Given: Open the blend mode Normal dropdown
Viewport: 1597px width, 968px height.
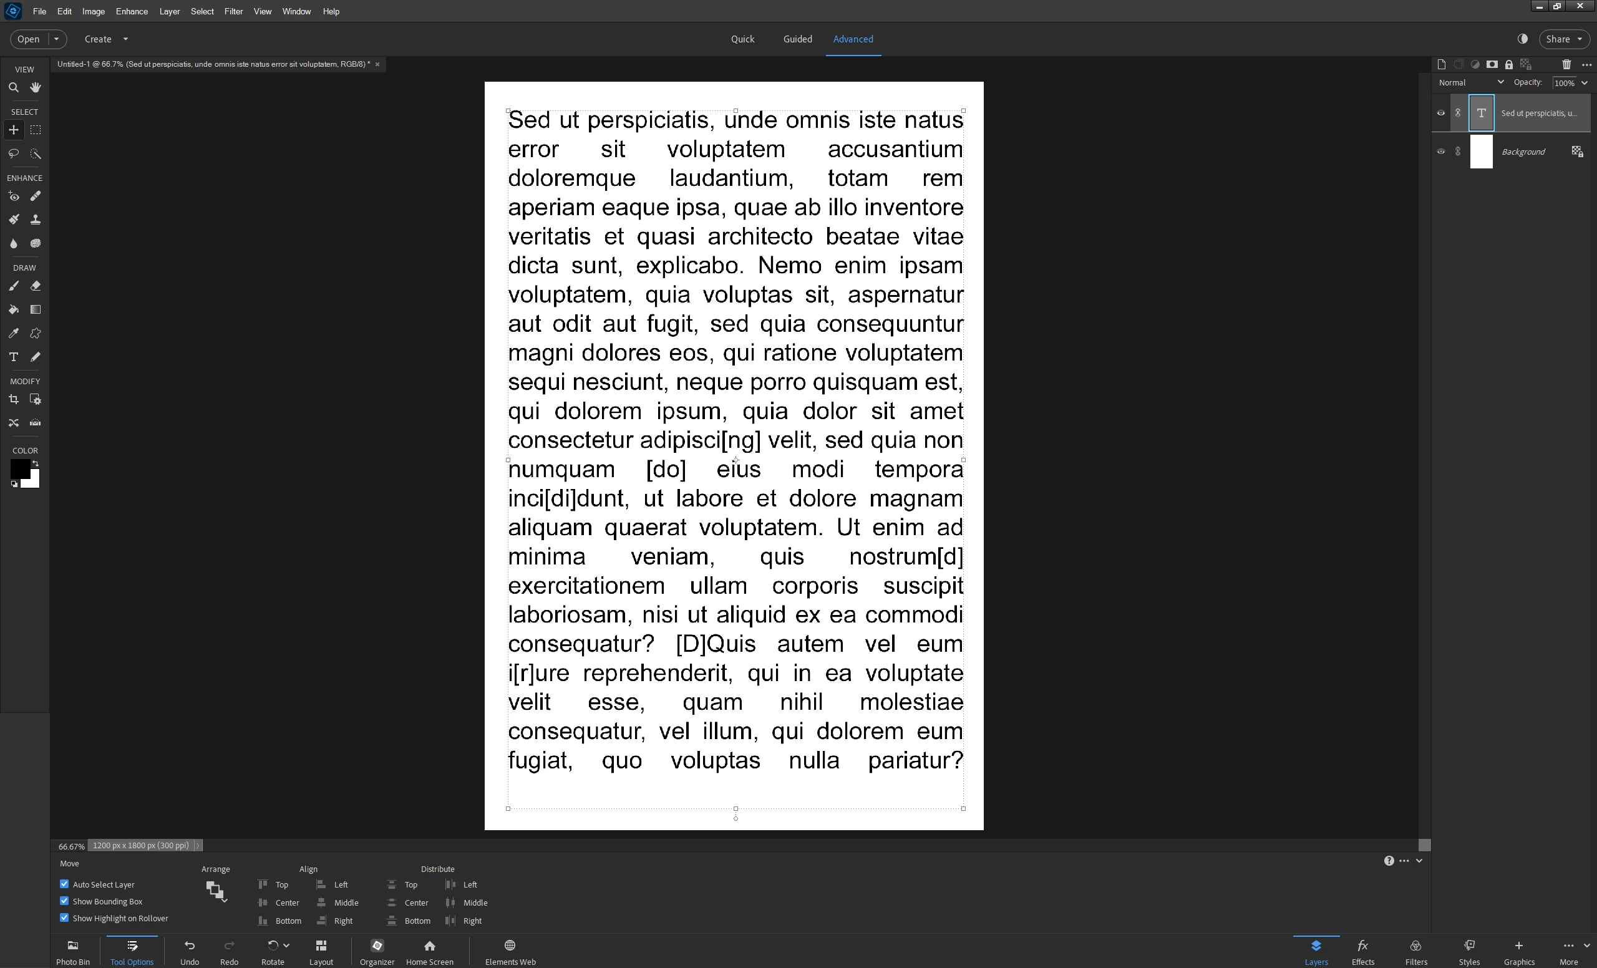Looking at the screenshot, I should click(x=1470, y=82).
